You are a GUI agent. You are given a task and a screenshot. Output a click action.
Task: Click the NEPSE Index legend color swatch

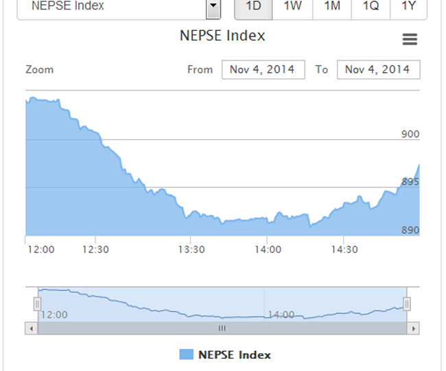[x=187, y=355]
